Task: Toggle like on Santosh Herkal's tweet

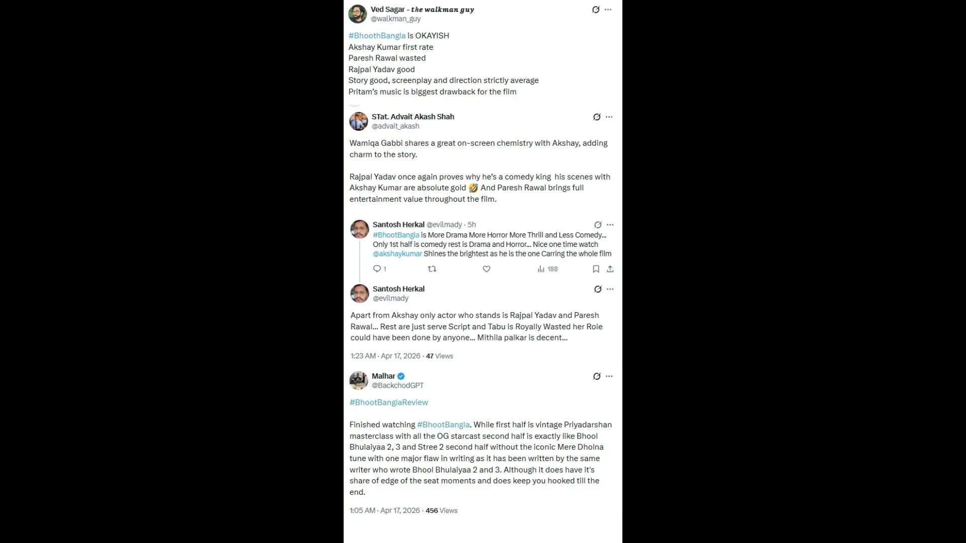Action: pyautogui.click(x=486, y=269)
